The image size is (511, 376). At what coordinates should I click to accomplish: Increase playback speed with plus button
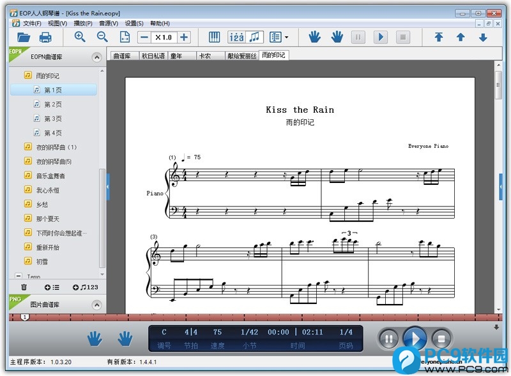click(x=184, y=38)
